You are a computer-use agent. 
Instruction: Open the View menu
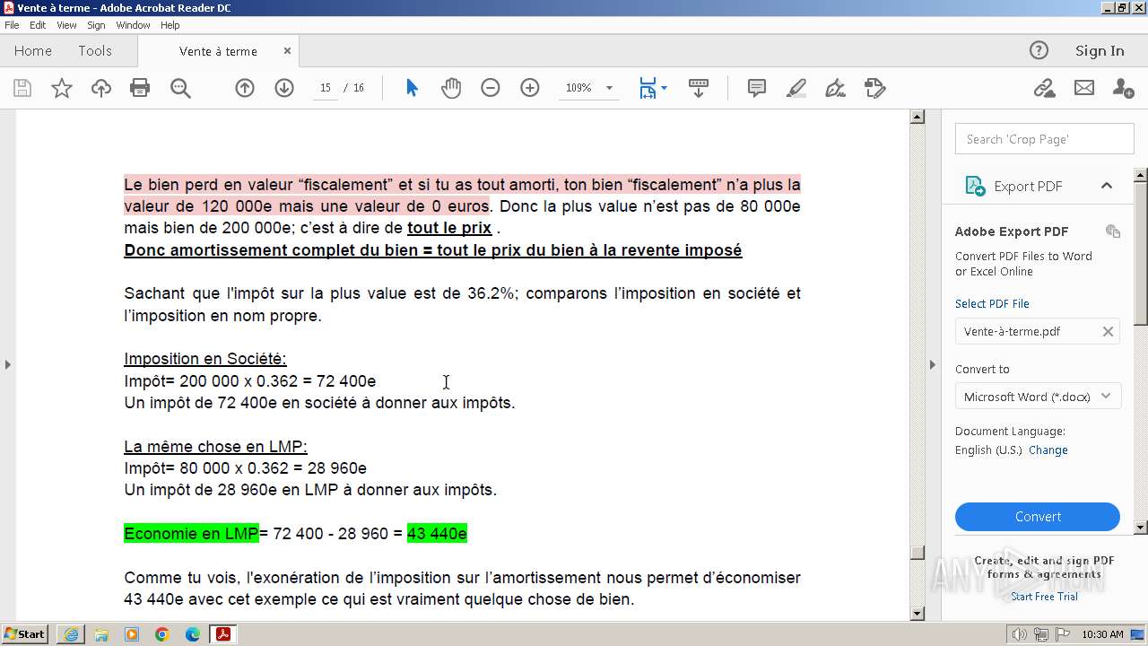click(x=66, y=25)
